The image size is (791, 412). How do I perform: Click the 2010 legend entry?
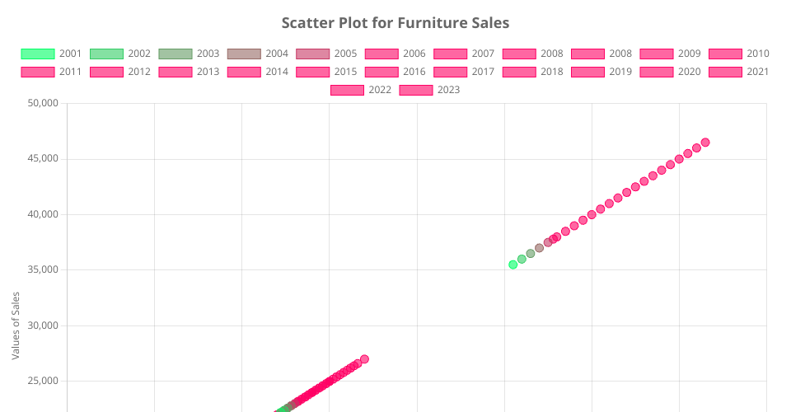[757, 54]
